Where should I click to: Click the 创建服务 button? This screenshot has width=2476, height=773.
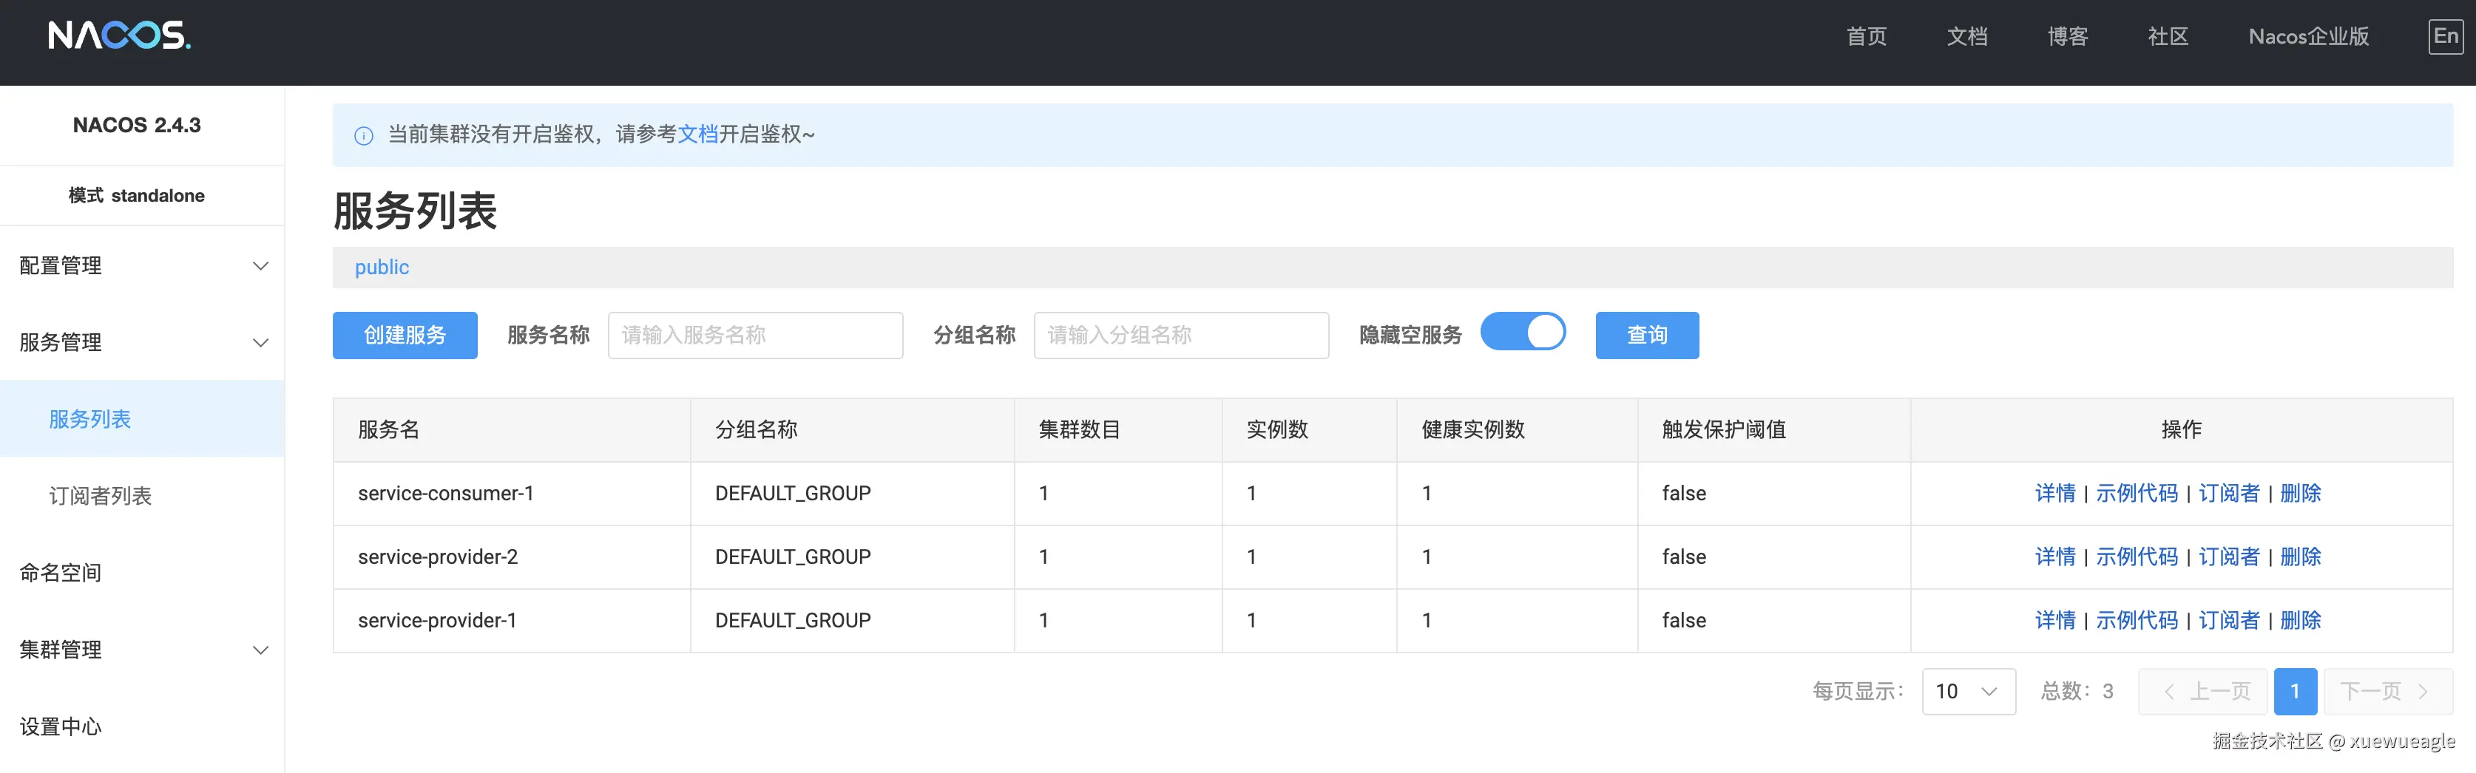pyautogui.click(x=404, y=335)
